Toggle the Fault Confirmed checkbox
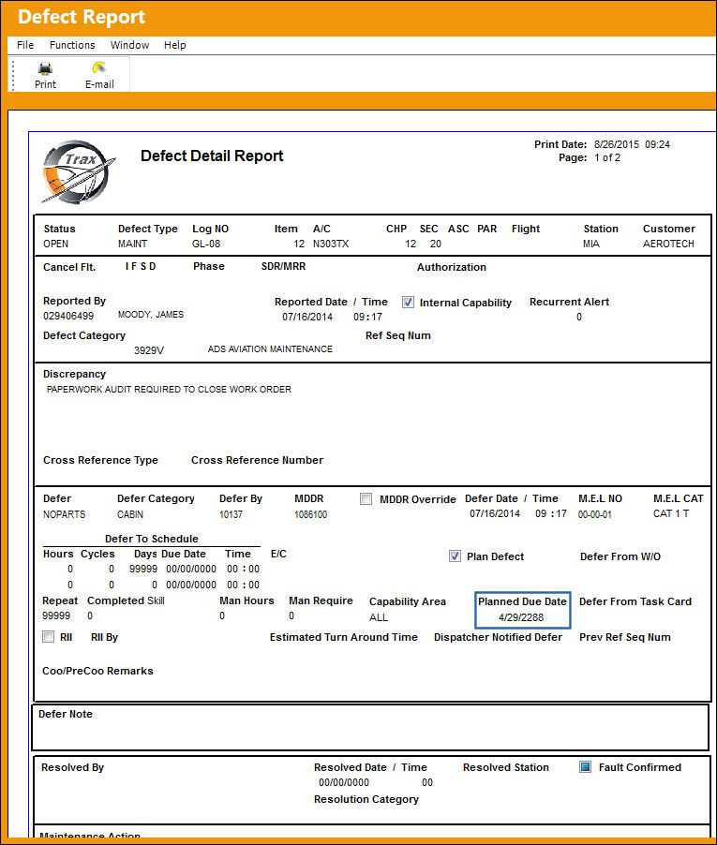717x845 pixels. point(585,767)
